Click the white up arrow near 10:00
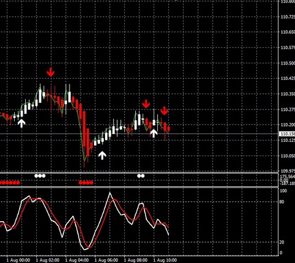Viewport: 295px width, 263px height. [x=154, y=133]
